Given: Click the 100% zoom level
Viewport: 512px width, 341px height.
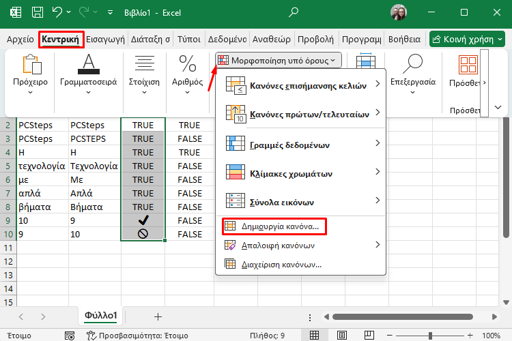Looking at the screenshot, I should tap(491, 336).
